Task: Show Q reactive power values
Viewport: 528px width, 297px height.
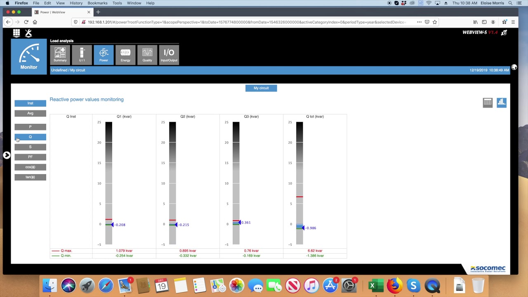Action: 30,137
